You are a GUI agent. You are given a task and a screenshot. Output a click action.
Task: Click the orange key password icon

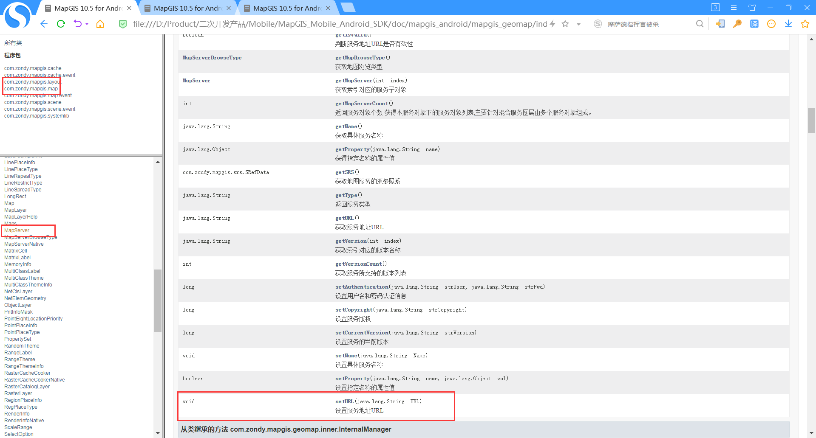[x=737, y=24]
